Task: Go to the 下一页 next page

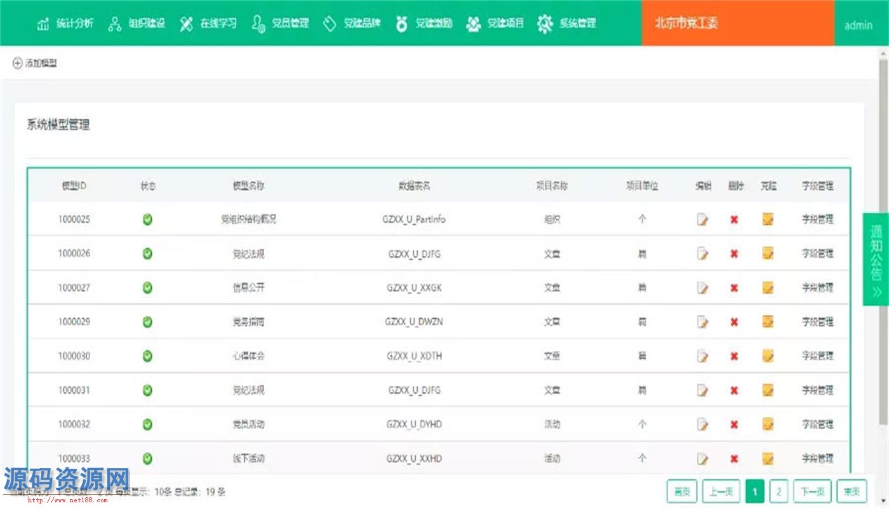Action: (813, 491)
